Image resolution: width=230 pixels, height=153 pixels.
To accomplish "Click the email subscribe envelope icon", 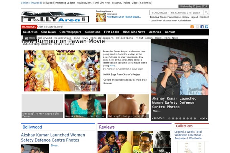I will click(x=197, y=27).
